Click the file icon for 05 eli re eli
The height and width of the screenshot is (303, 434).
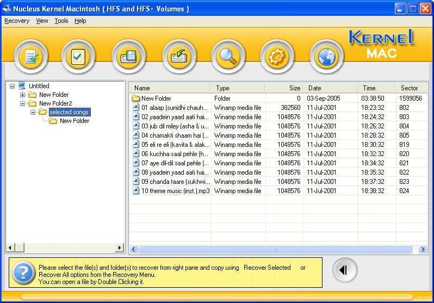click(136, 145)
